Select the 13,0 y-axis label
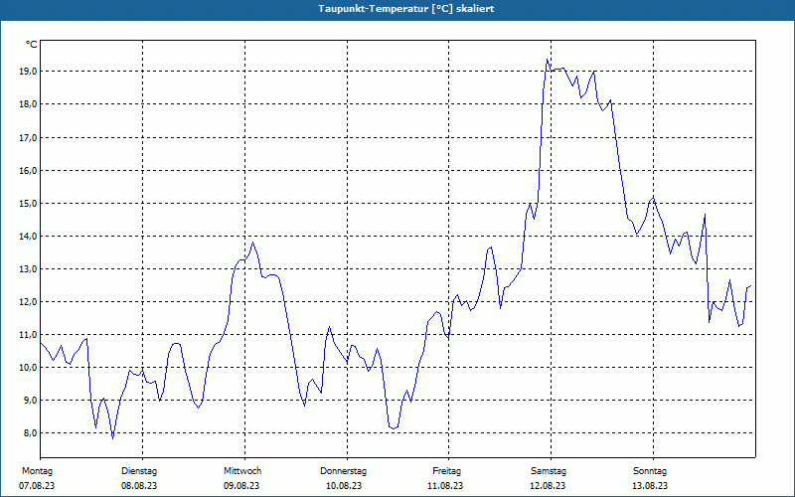The image size is (795, 497). click(29, 269)
